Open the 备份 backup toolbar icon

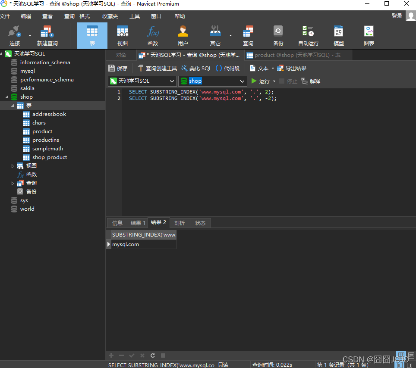coord(278,35)
